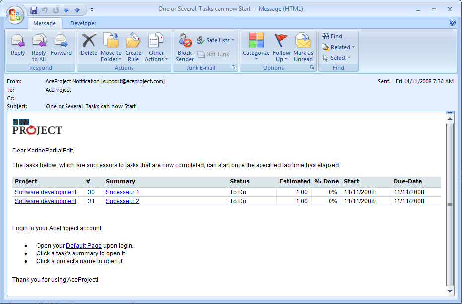
Task: Open Software development link for task 30
Action: (46, 192)
